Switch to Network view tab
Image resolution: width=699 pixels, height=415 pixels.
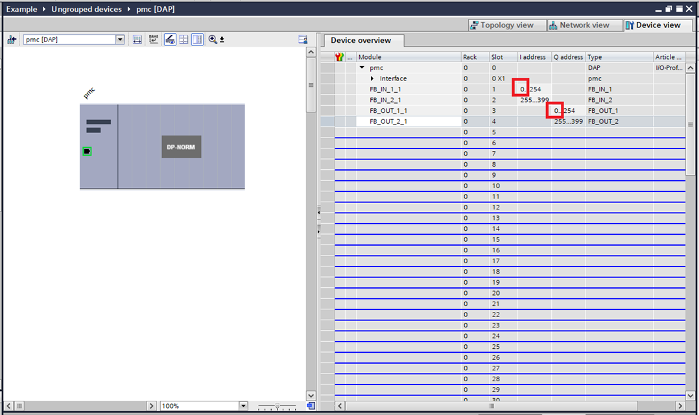(x=580, y=25)
